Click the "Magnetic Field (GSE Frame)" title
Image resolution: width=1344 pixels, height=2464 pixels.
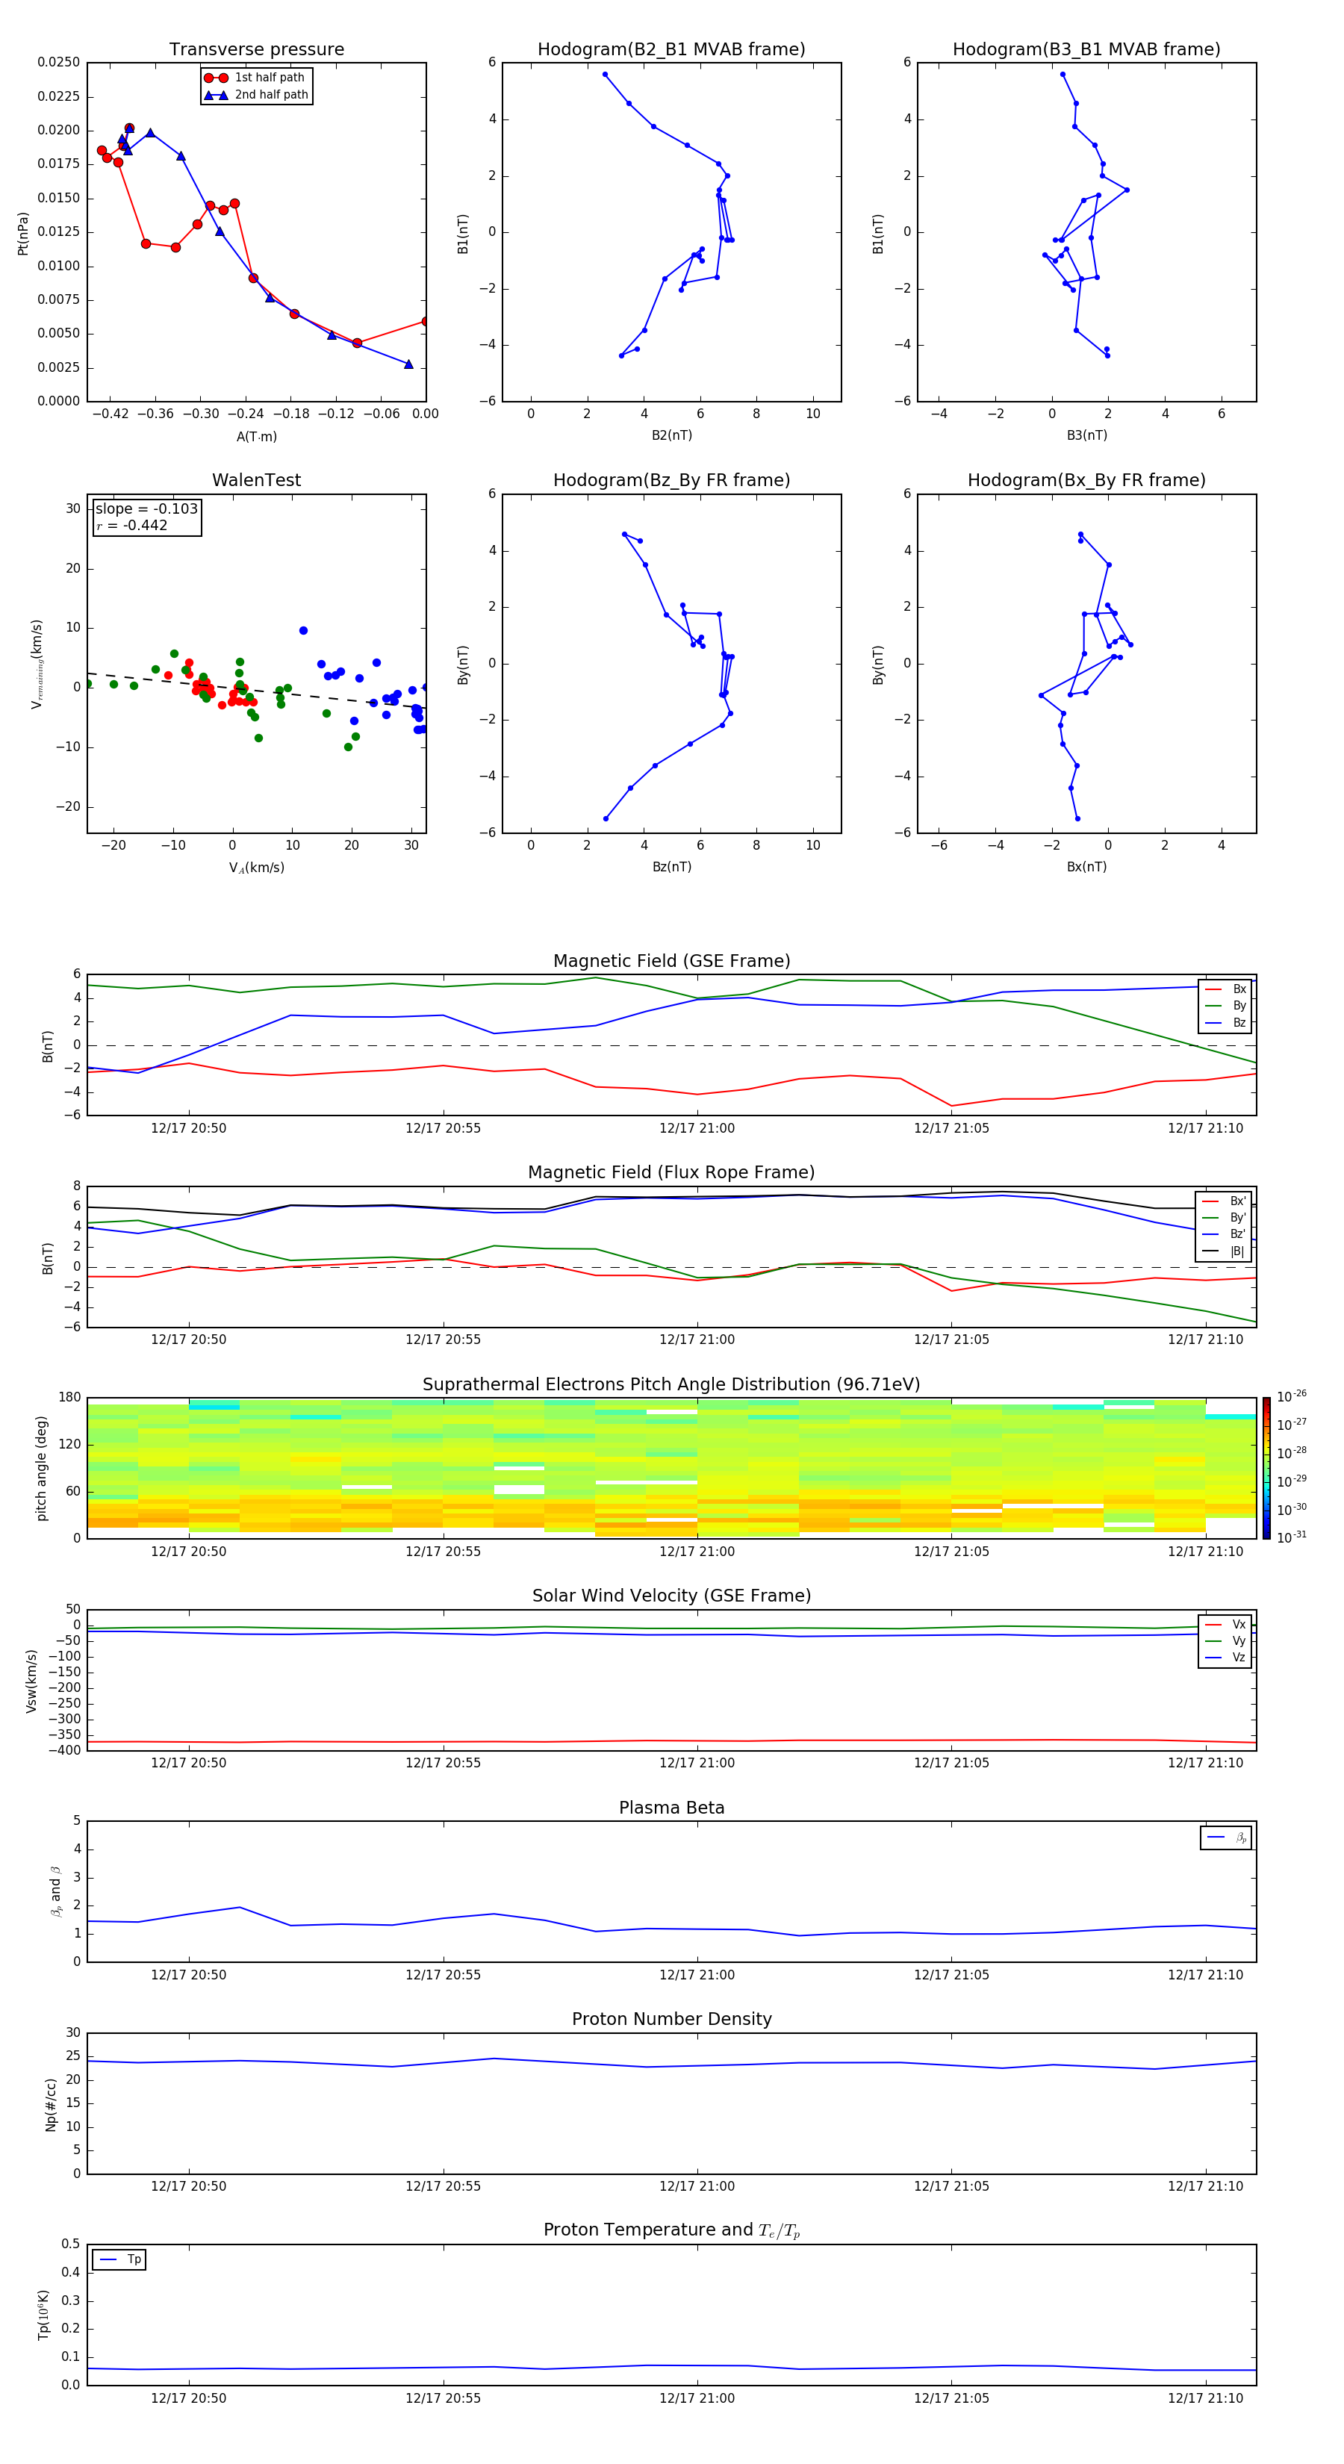[x=671, y=961]
